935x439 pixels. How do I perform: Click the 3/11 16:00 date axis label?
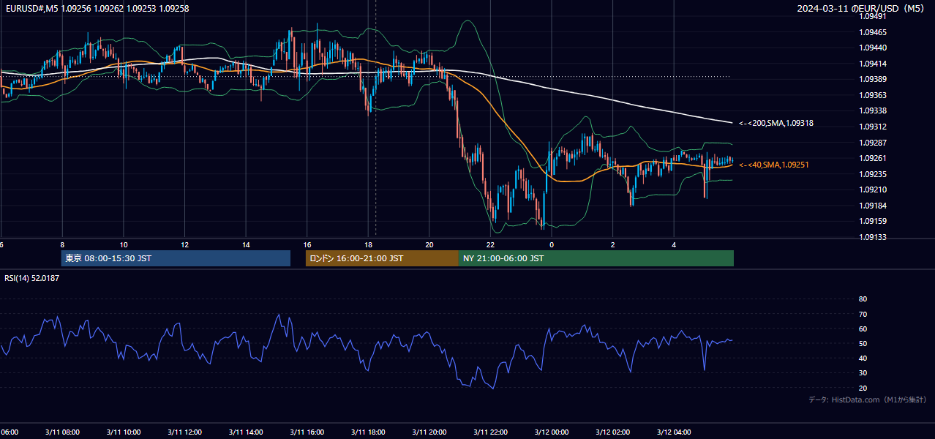point(307,432)
